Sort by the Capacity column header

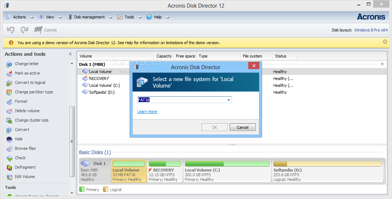coord(164,56)
